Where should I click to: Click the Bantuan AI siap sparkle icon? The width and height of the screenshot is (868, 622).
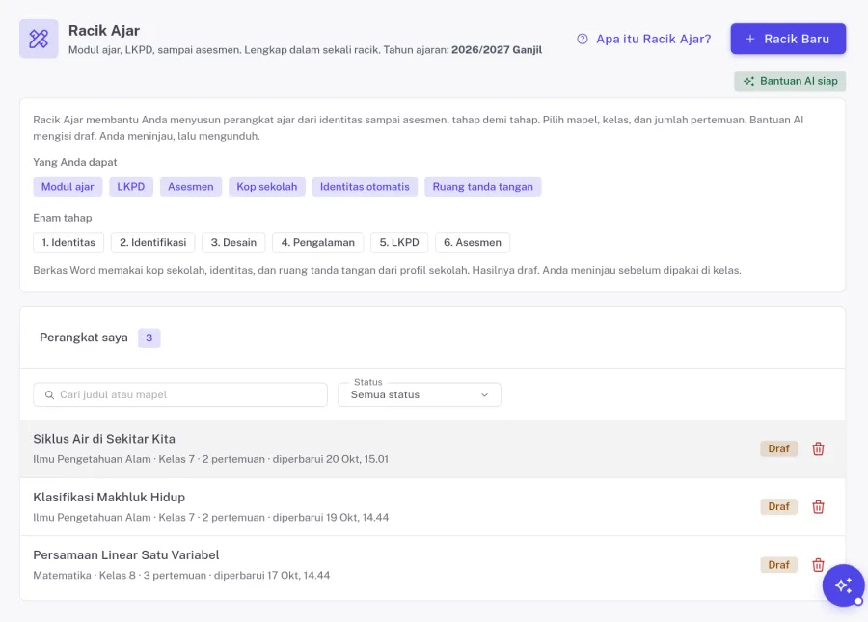click(x=748, y=81)
